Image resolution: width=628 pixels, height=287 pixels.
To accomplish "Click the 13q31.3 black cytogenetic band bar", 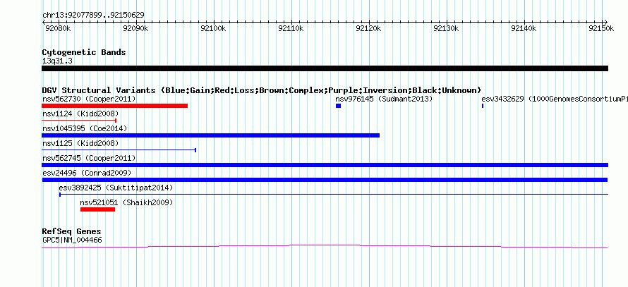I will tap(325, 68).
